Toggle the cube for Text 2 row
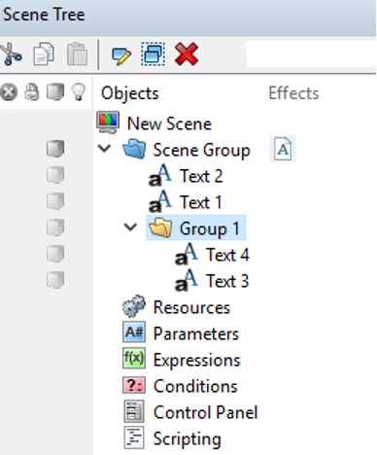This screenshot has height=455, width=377. [55, 175]
